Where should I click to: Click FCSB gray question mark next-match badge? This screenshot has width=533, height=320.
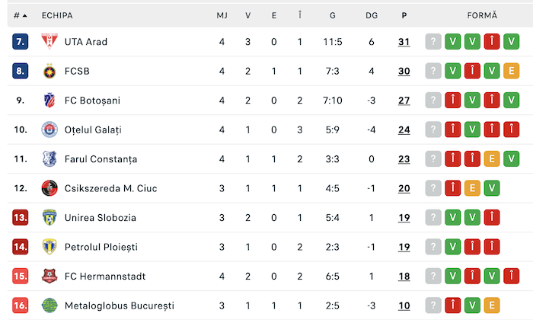tap(433, 72)
